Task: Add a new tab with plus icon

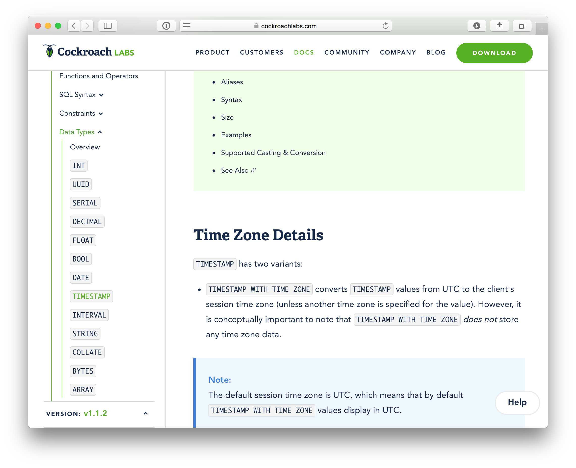Action: click(x=542, y=29)
